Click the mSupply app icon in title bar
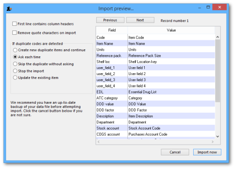The width and height of the screenshot is (235, 169). coord(9,8)
